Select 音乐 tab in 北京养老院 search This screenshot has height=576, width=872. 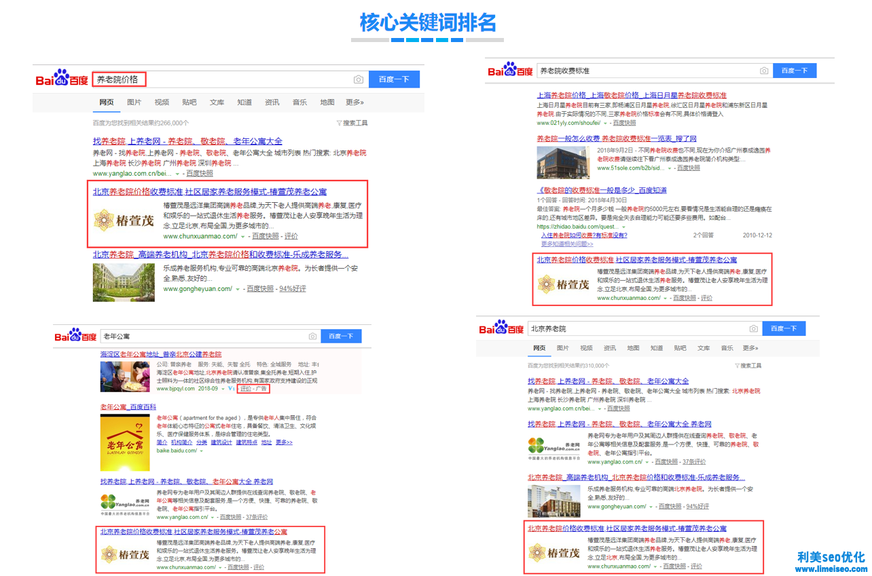(727, 348)
